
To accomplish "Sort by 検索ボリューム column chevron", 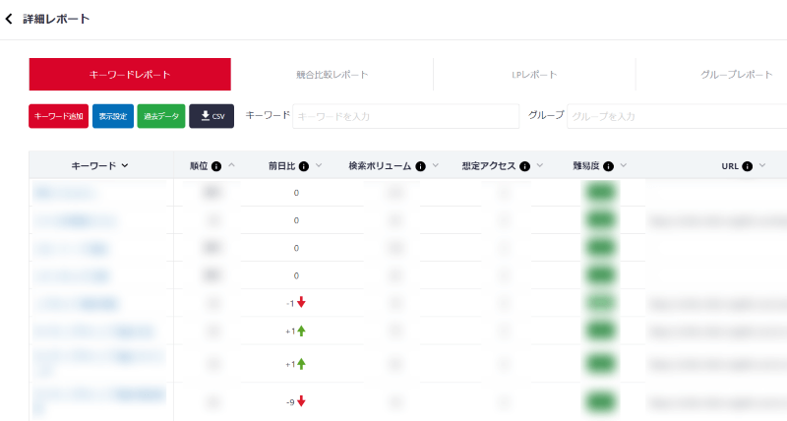I will point(436,165).
